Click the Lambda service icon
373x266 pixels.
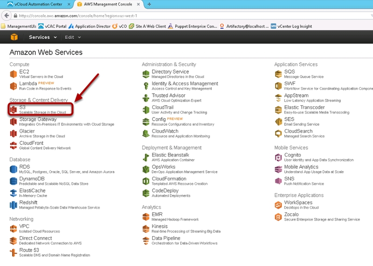click(x=14, y=86)
